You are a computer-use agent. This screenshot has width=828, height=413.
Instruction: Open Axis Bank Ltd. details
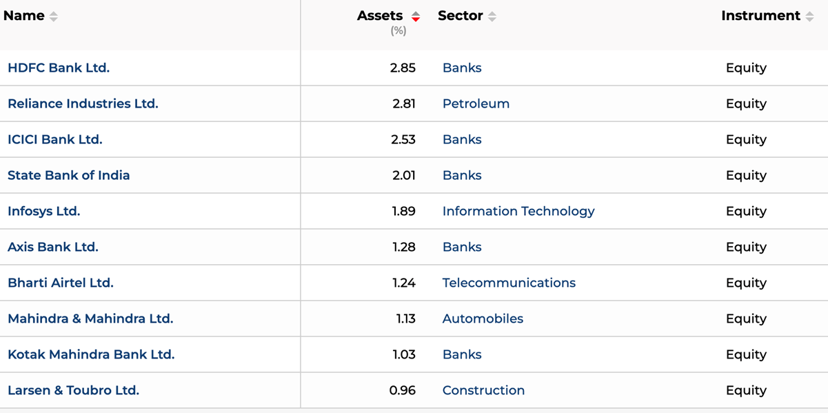click(x=53, y=247)
